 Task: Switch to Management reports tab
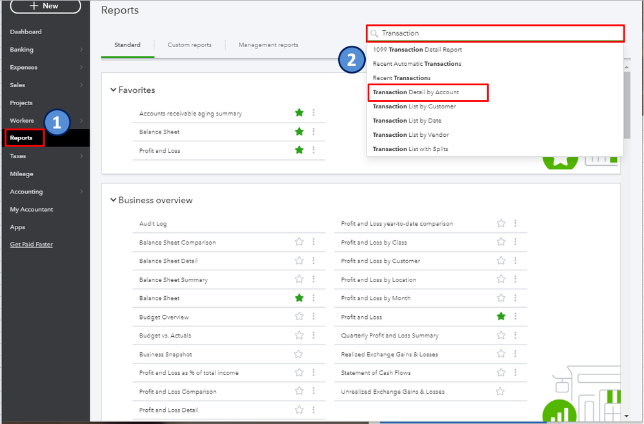click(x=268, y=45)
